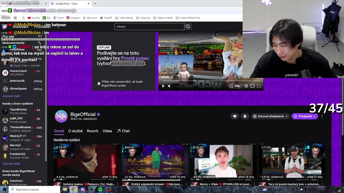Click in the Hledat search field
344x193 pixels.
tap(149, 27)
